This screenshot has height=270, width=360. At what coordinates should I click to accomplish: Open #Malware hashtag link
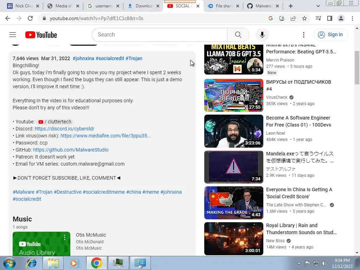(x=24, y=192)
